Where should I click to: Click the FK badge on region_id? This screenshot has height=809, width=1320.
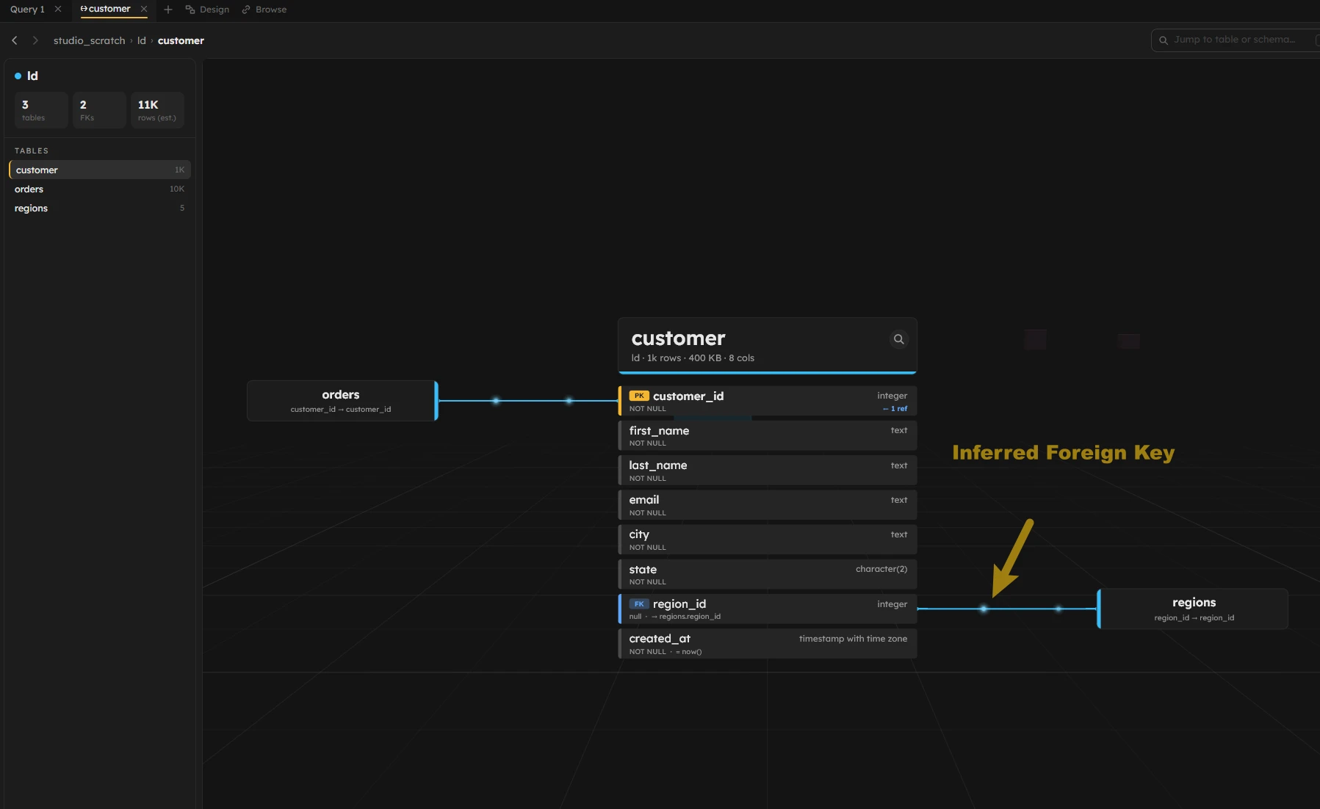pos(639,604)
